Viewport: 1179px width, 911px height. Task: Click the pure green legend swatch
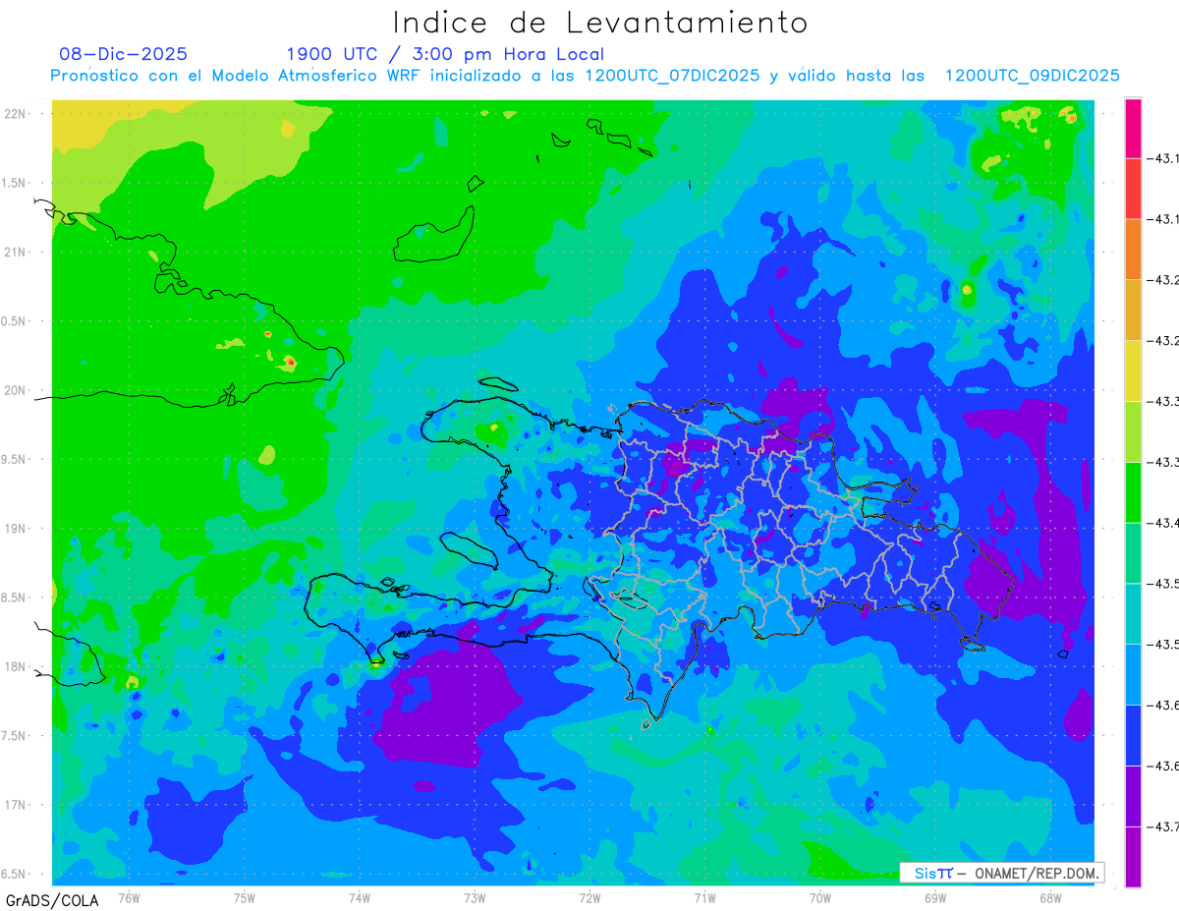(x=1133, y=492)
